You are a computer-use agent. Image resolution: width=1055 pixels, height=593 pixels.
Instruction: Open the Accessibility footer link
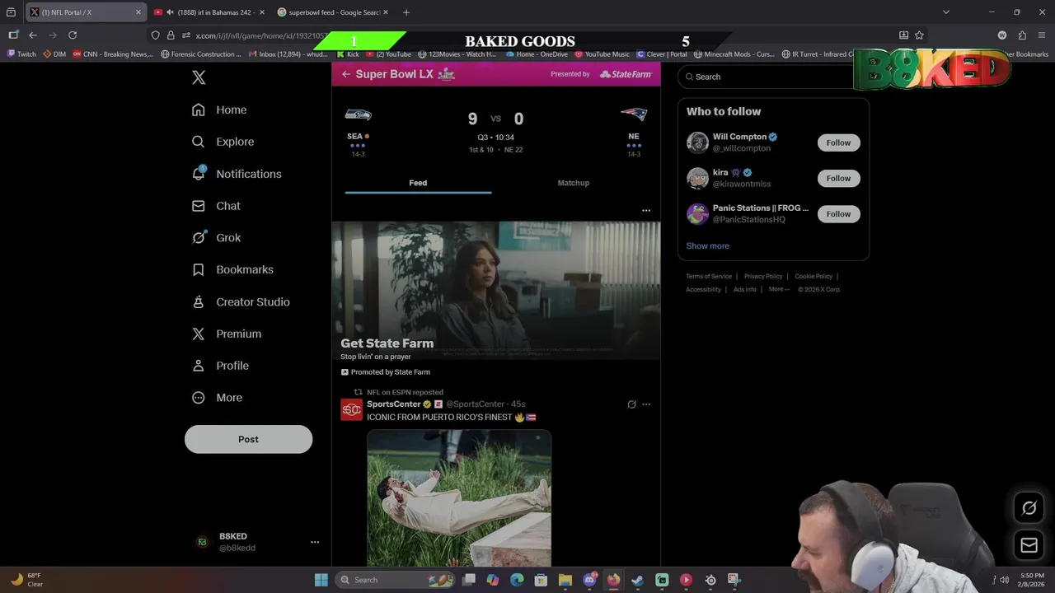[x=703, y=289]
